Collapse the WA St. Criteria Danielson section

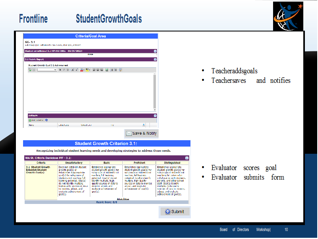(187, 158)
